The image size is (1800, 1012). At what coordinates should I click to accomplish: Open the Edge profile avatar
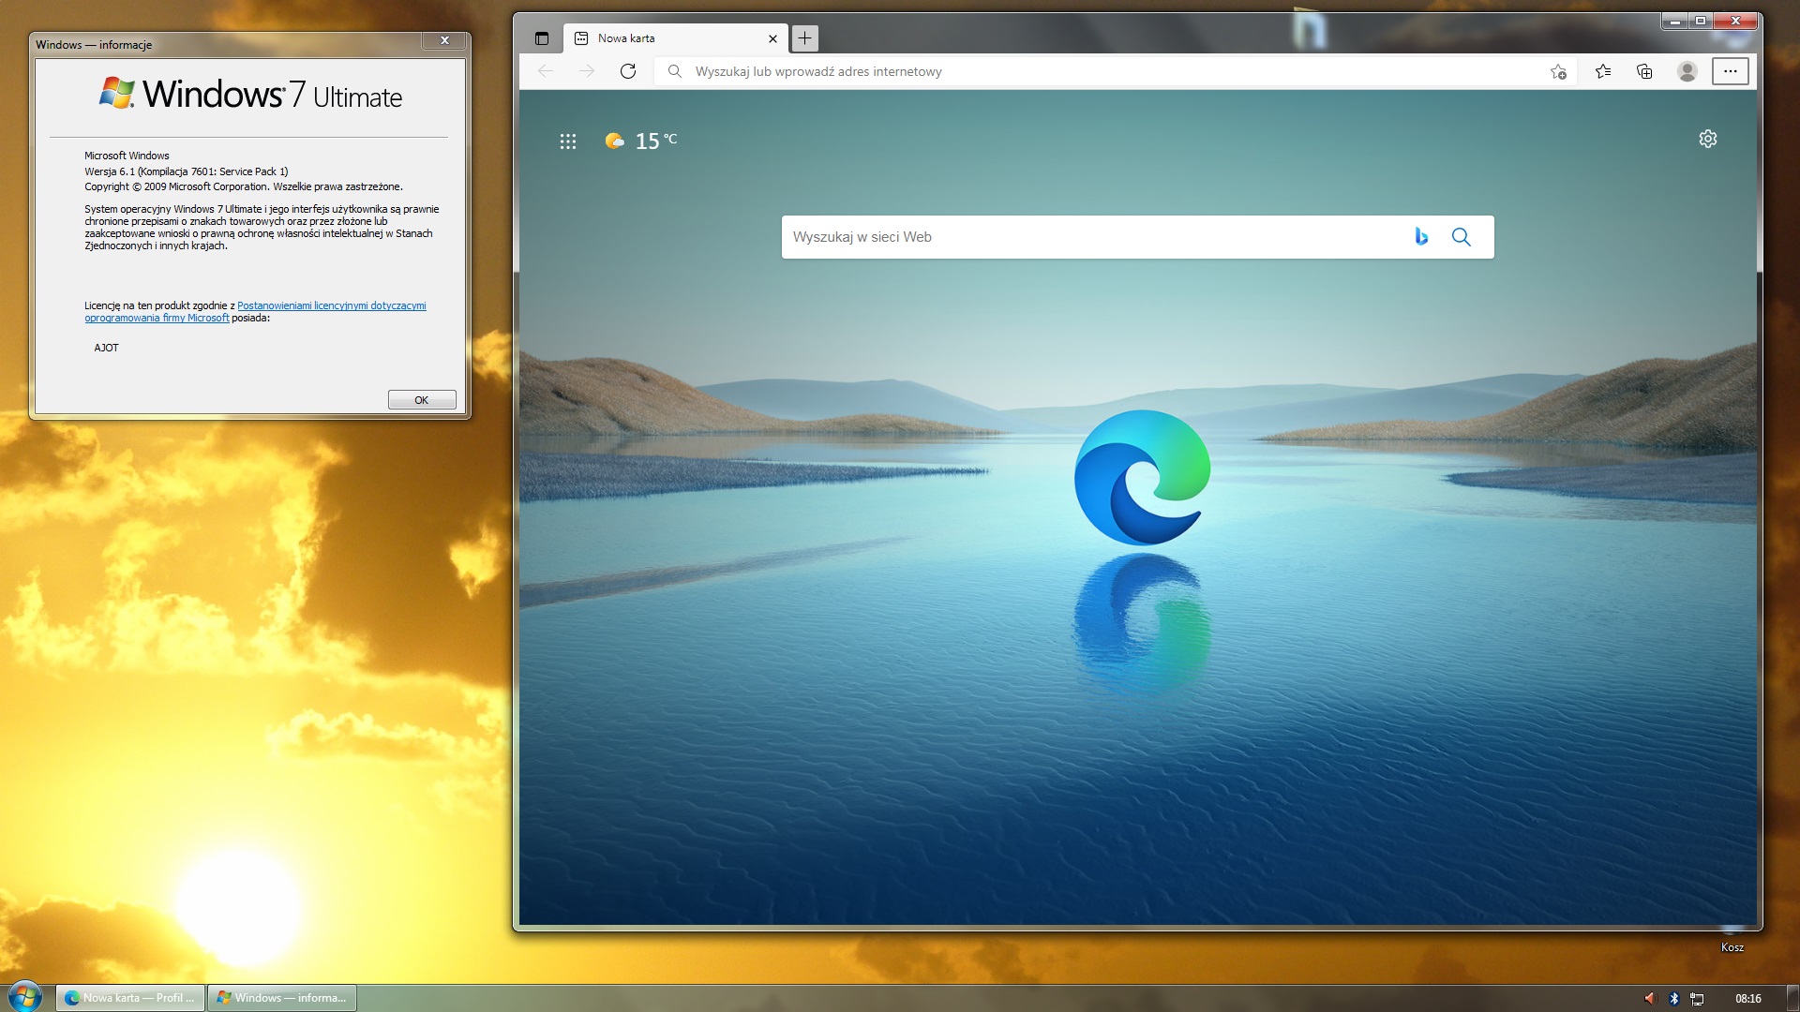pyautogui.click(x=1687, y=71)
